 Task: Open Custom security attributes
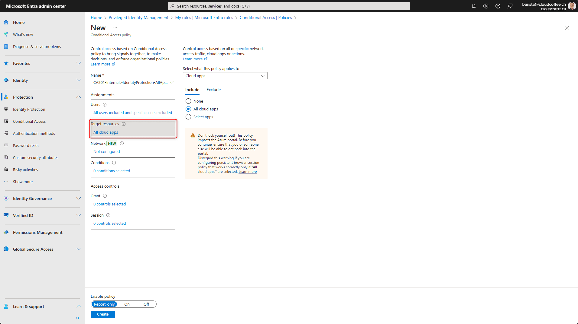35,157
